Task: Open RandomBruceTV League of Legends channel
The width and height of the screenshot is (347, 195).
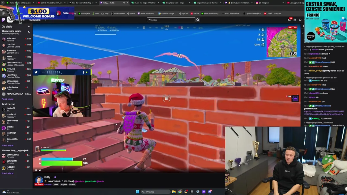Action: tap(16, 64)
